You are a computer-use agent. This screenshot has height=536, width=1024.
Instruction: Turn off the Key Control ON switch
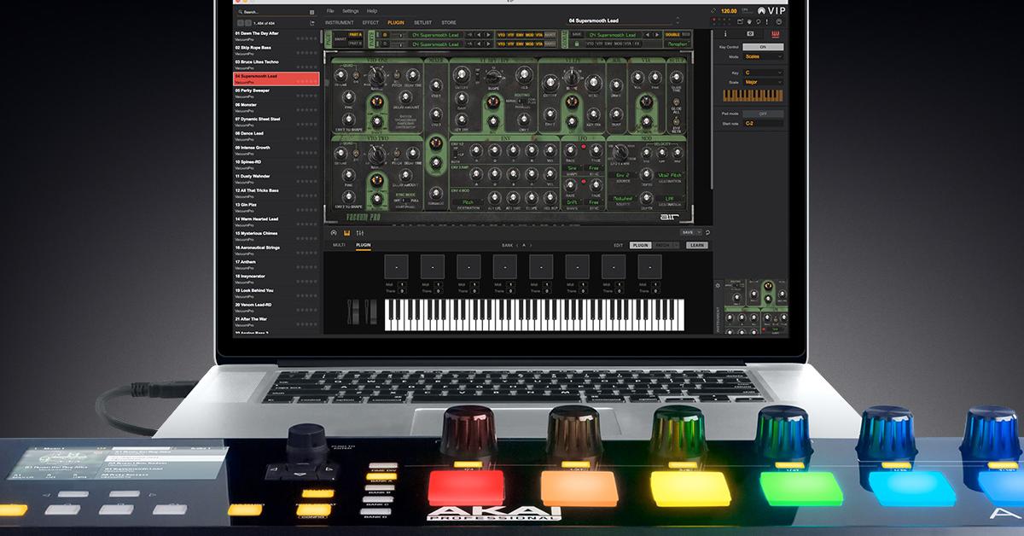763,47
